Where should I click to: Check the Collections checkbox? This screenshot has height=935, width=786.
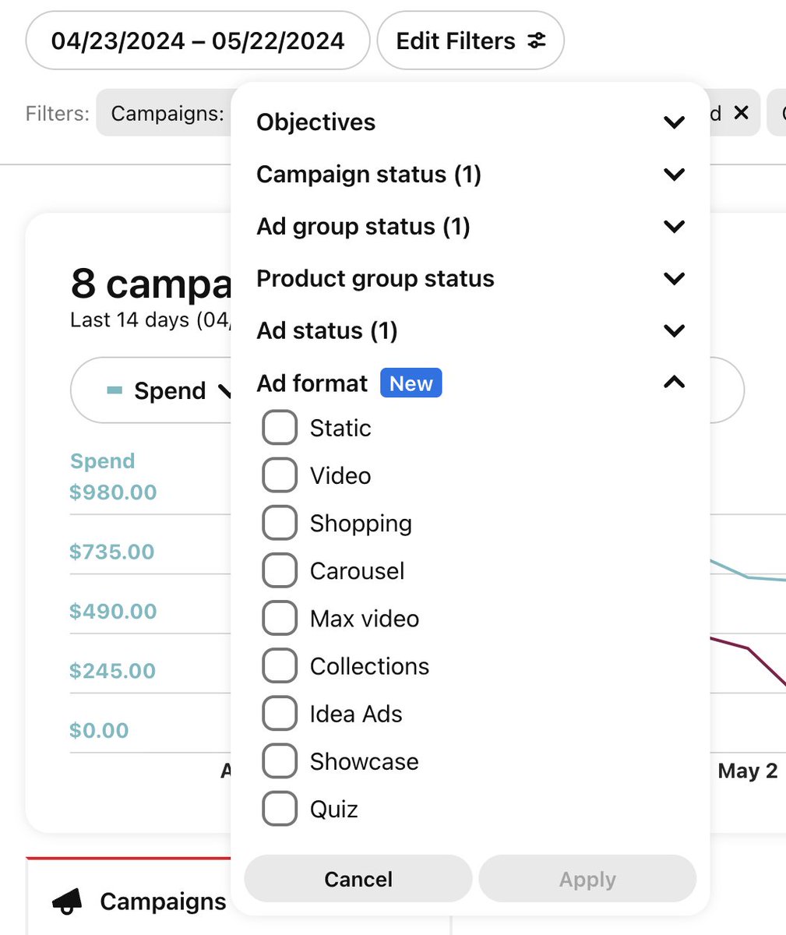coord(280,665)
